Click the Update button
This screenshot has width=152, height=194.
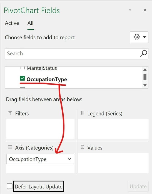[x=138, y=187]
